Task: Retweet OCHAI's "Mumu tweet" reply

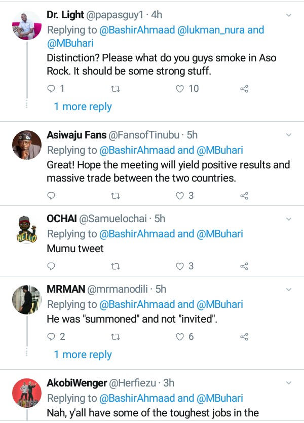Action: click(115, 266)
